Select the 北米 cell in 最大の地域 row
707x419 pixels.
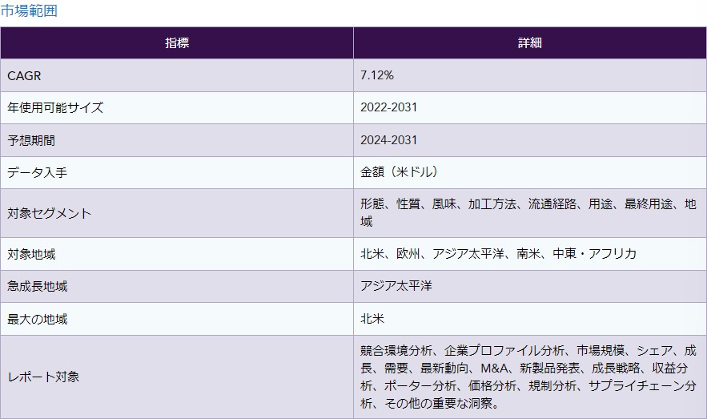point(530,318)
